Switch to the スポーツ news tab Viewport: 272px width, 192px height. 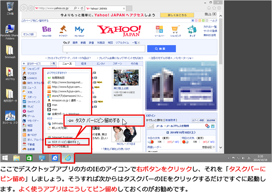117,64
